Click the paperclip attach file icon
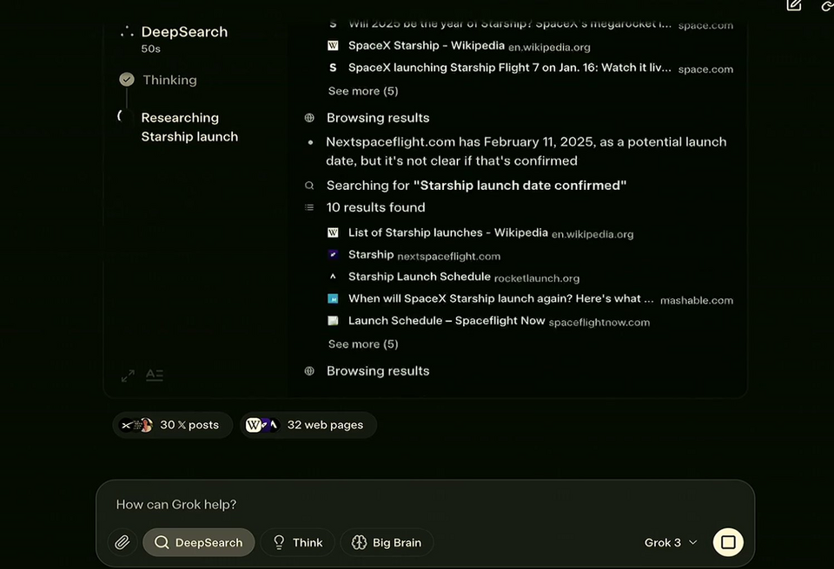The width and height of the screenshot is (834, 569). click(x=122, y=542)
